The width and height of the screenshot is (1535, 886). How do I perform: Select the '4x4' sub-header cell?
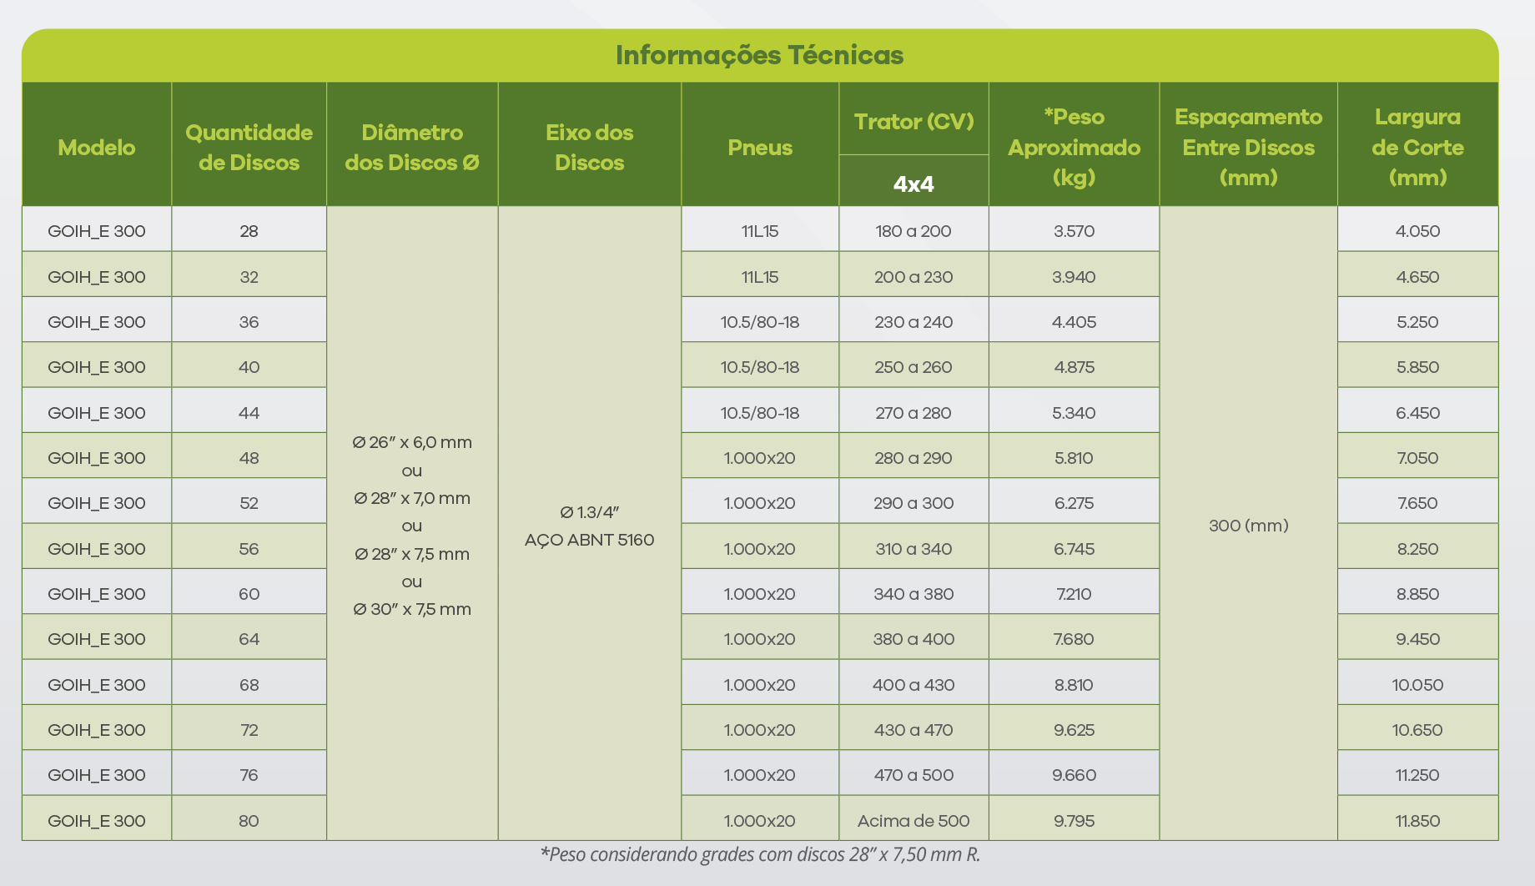click(x=913, y=184)
